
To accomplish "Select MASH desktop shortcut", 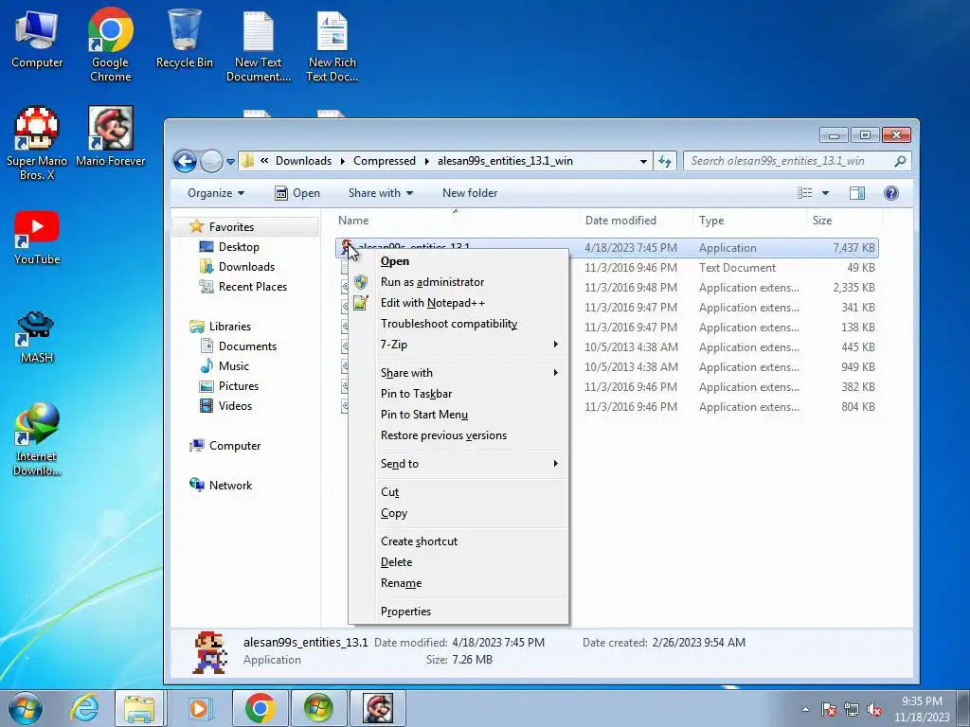I will (x=37, y=336).
